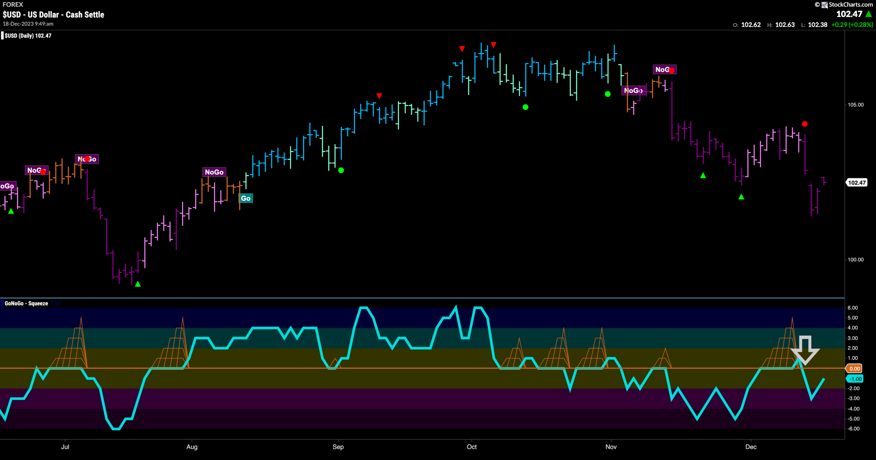Image resolution: width=876 pixels, height=460 pixels.
Task: Click the Aug label on time axis
Action: (192, 447)
